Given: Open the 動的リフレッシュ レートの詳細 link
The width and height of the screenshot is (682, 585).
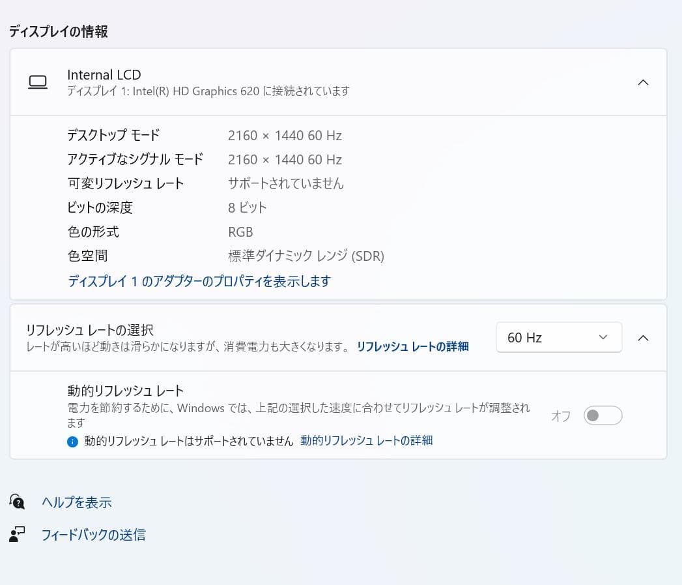Looking at the screenshot, I should [x=366, y=441].
